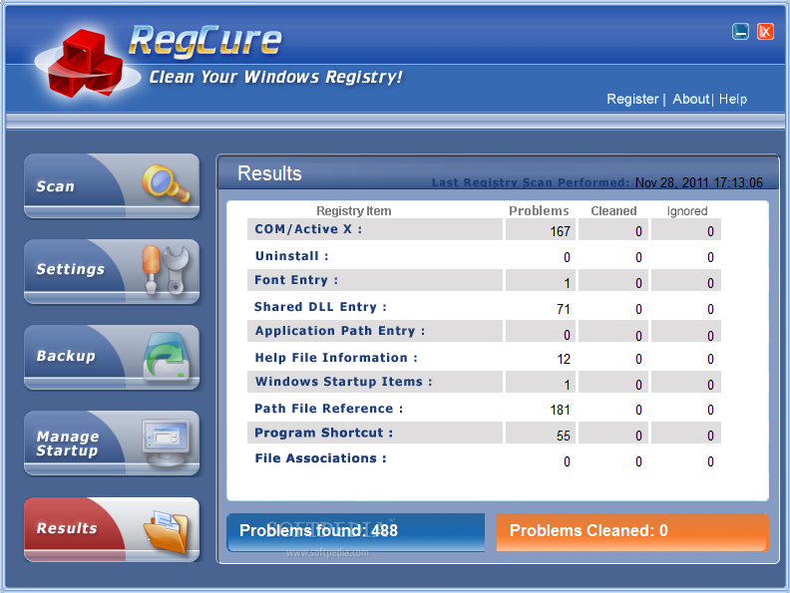Open the Scan section
This screenshot has width=790, height=593.
coord(112,185)
